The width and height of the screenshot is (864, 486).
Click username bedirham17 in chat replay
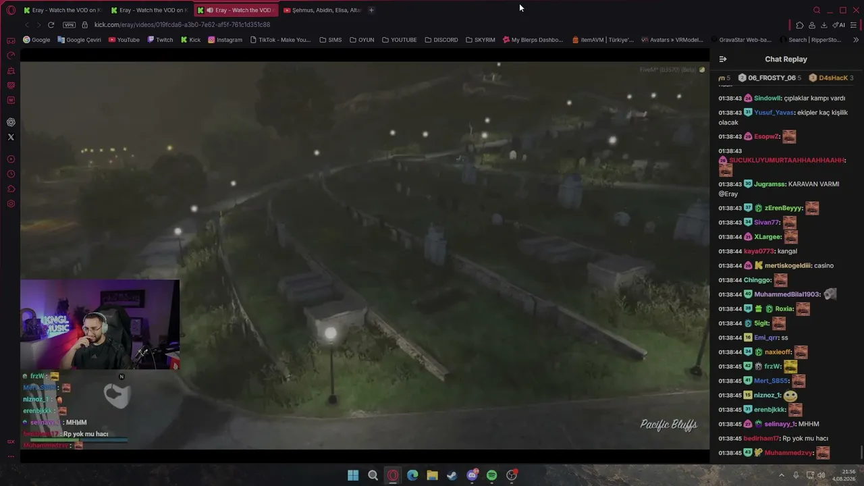tap(761, 439)
